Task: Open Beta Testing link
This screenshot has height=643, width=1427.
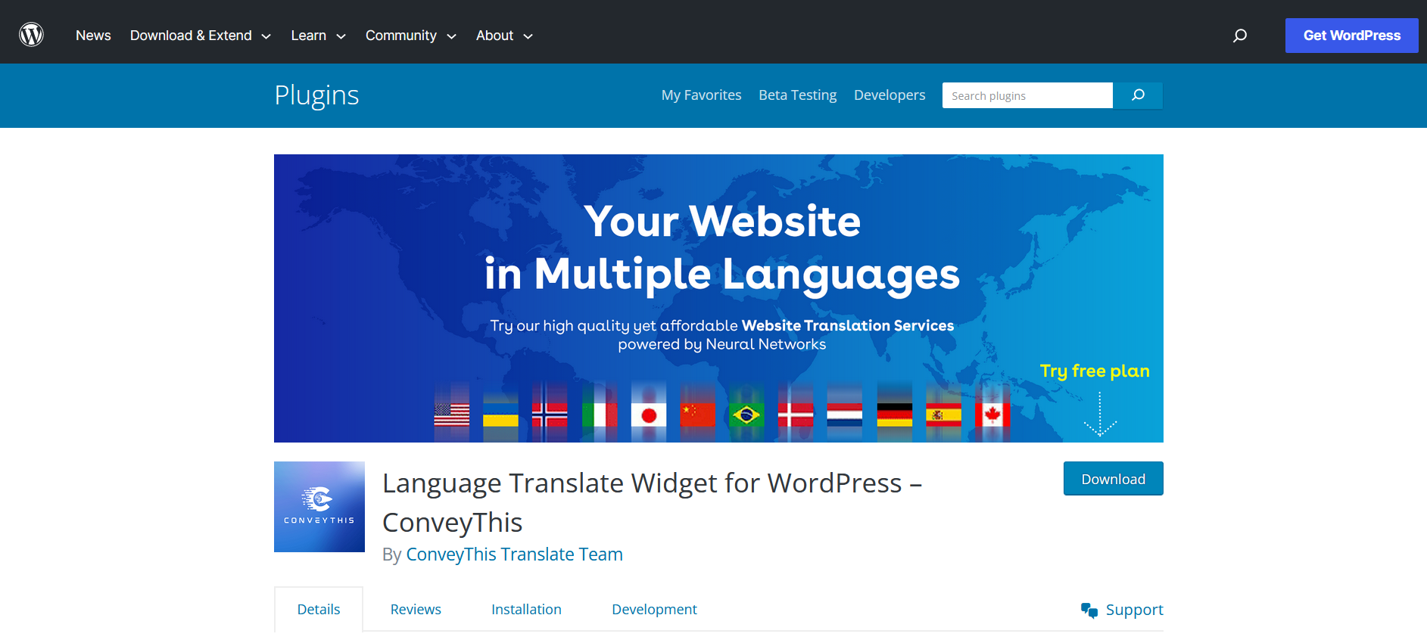Action: 797,95
